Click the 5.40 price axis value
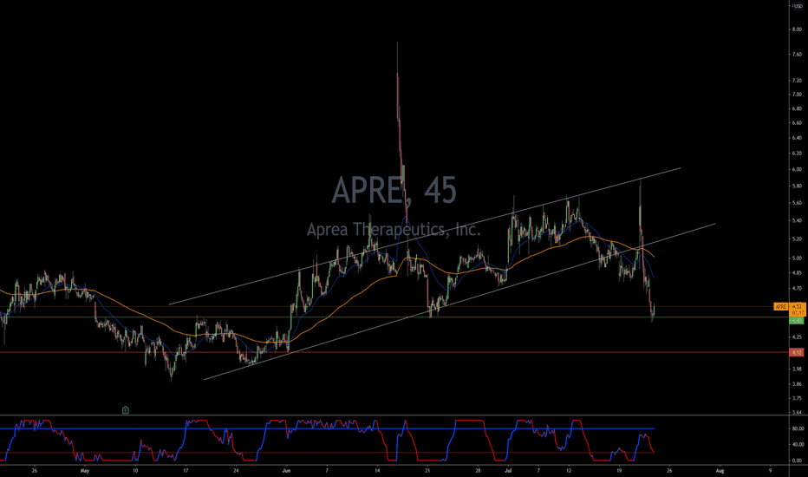The width and height of the screenshot is (808, 477). (x=798, y=220)
